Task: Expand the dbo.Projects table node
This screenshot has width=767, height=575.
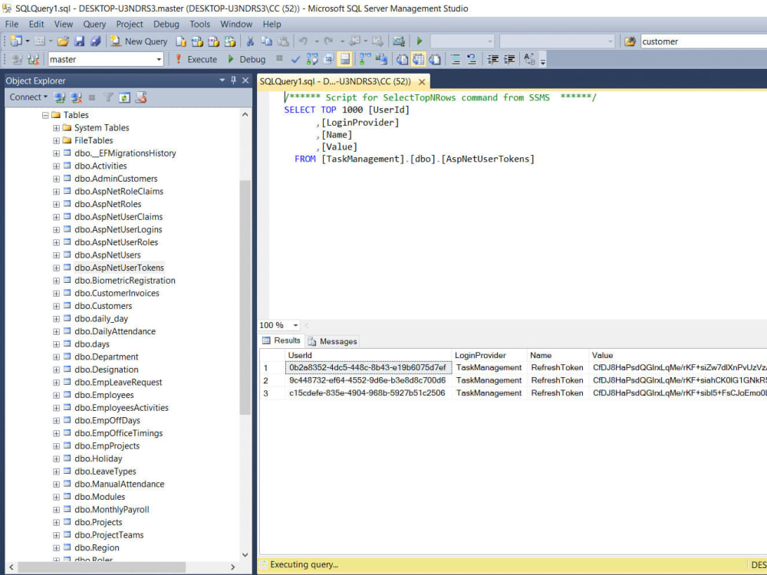Action: 56,522
